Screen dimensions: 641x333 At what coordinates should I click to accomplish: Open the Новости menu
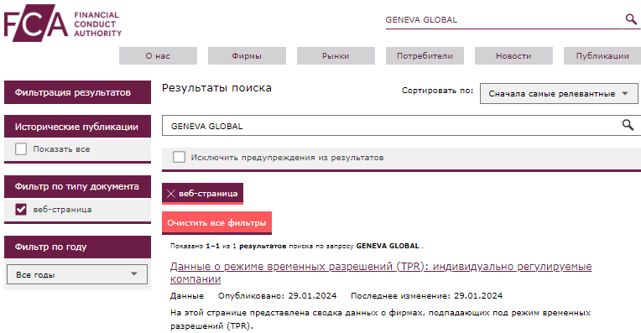point(513,56)
